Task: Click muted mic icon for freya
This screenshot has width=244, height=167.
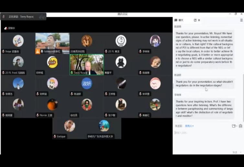Action: [3, 51]
